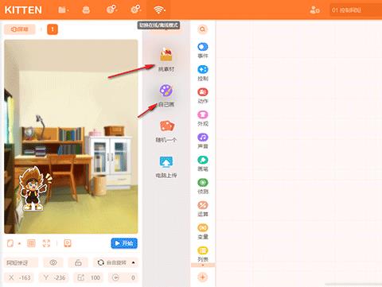This screenshot has height=287, width=382.
Task: Toggle the sprite lock icon
Action: (x=78, y=262)
